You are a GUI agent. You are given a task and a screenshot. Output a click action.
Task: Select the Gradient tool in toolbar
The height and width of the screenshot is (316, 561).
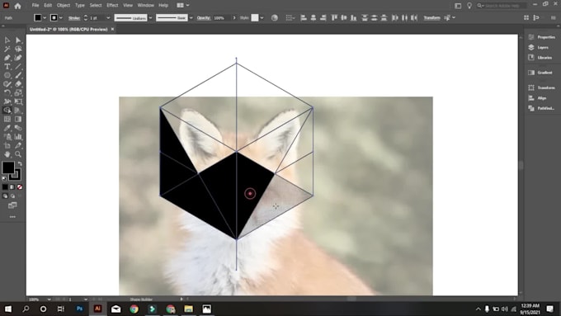pos(18,119)
